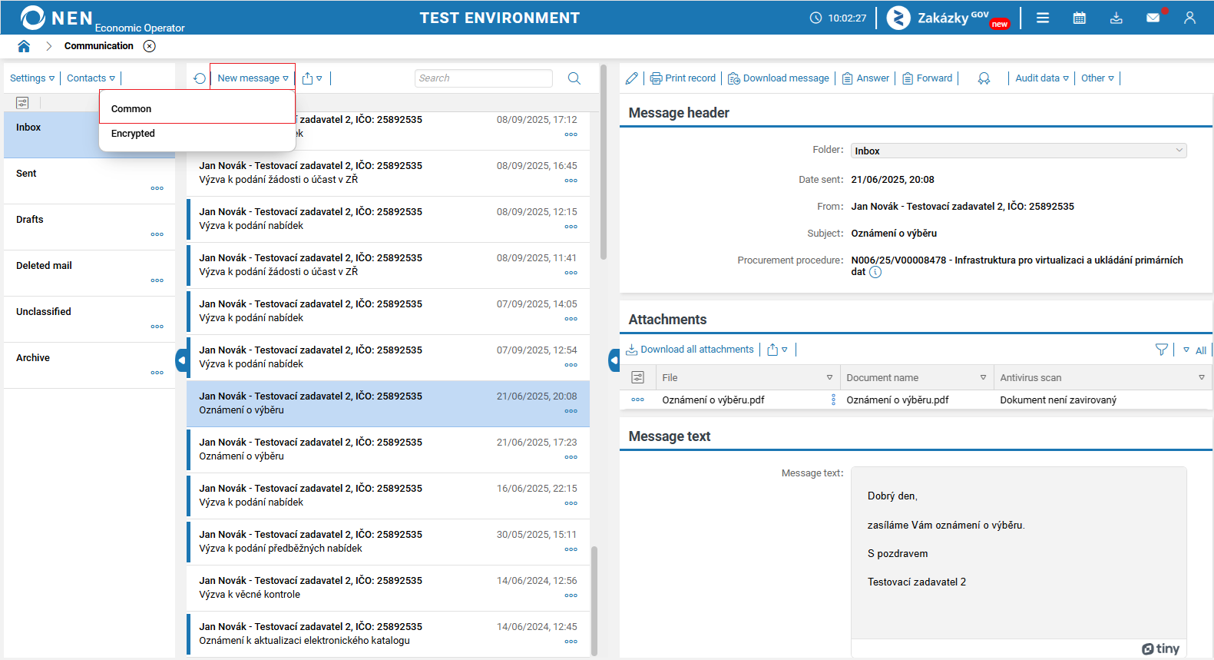
Task: Open the Contacts dropdown
Action: [x=91, y=78]
